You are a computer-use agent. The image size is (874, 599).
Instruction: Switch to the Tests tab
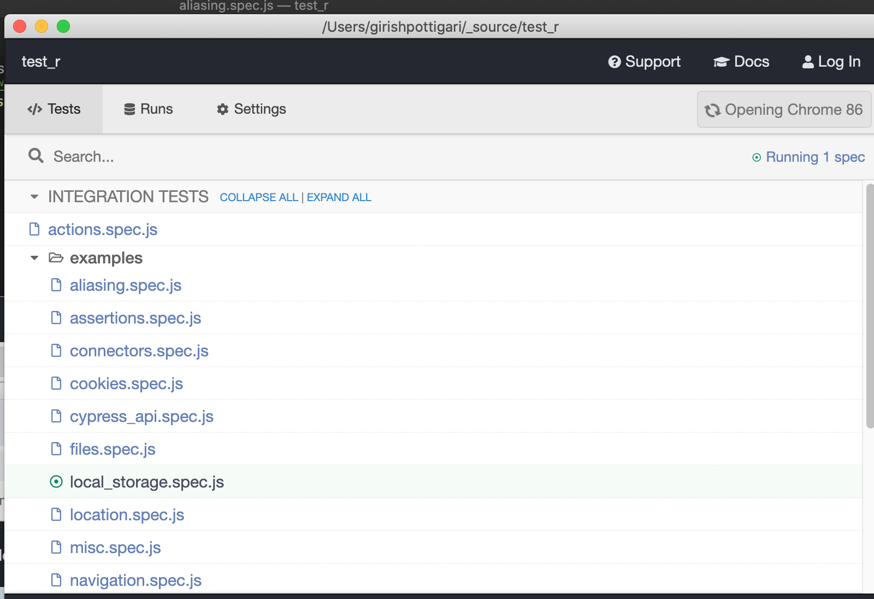[54, 109]
